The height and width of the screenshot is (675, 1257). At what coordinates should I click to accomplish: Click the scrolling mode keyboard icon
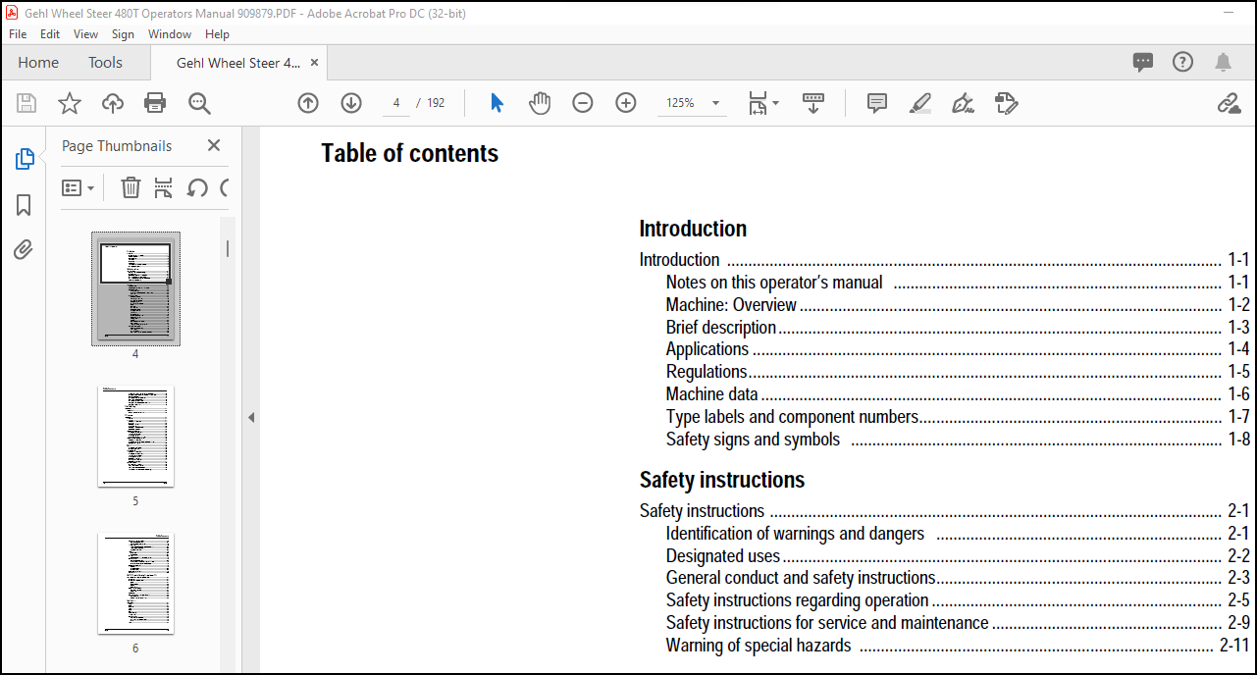(813, 103)
